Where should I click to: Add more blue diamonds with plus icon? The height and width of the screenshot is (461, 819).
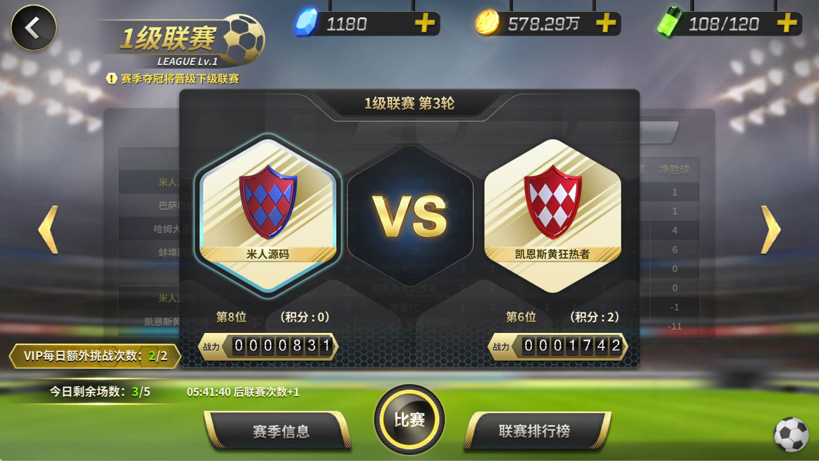[x=424, y=23]
